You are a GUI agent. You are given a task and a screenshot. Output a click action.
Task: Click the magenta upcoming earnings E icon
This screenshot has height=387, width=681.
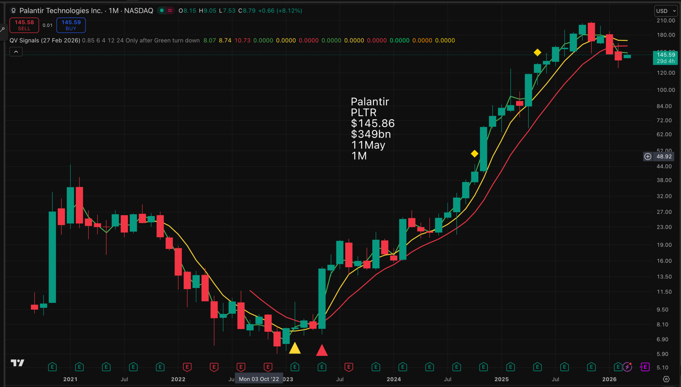click(645, 367)
